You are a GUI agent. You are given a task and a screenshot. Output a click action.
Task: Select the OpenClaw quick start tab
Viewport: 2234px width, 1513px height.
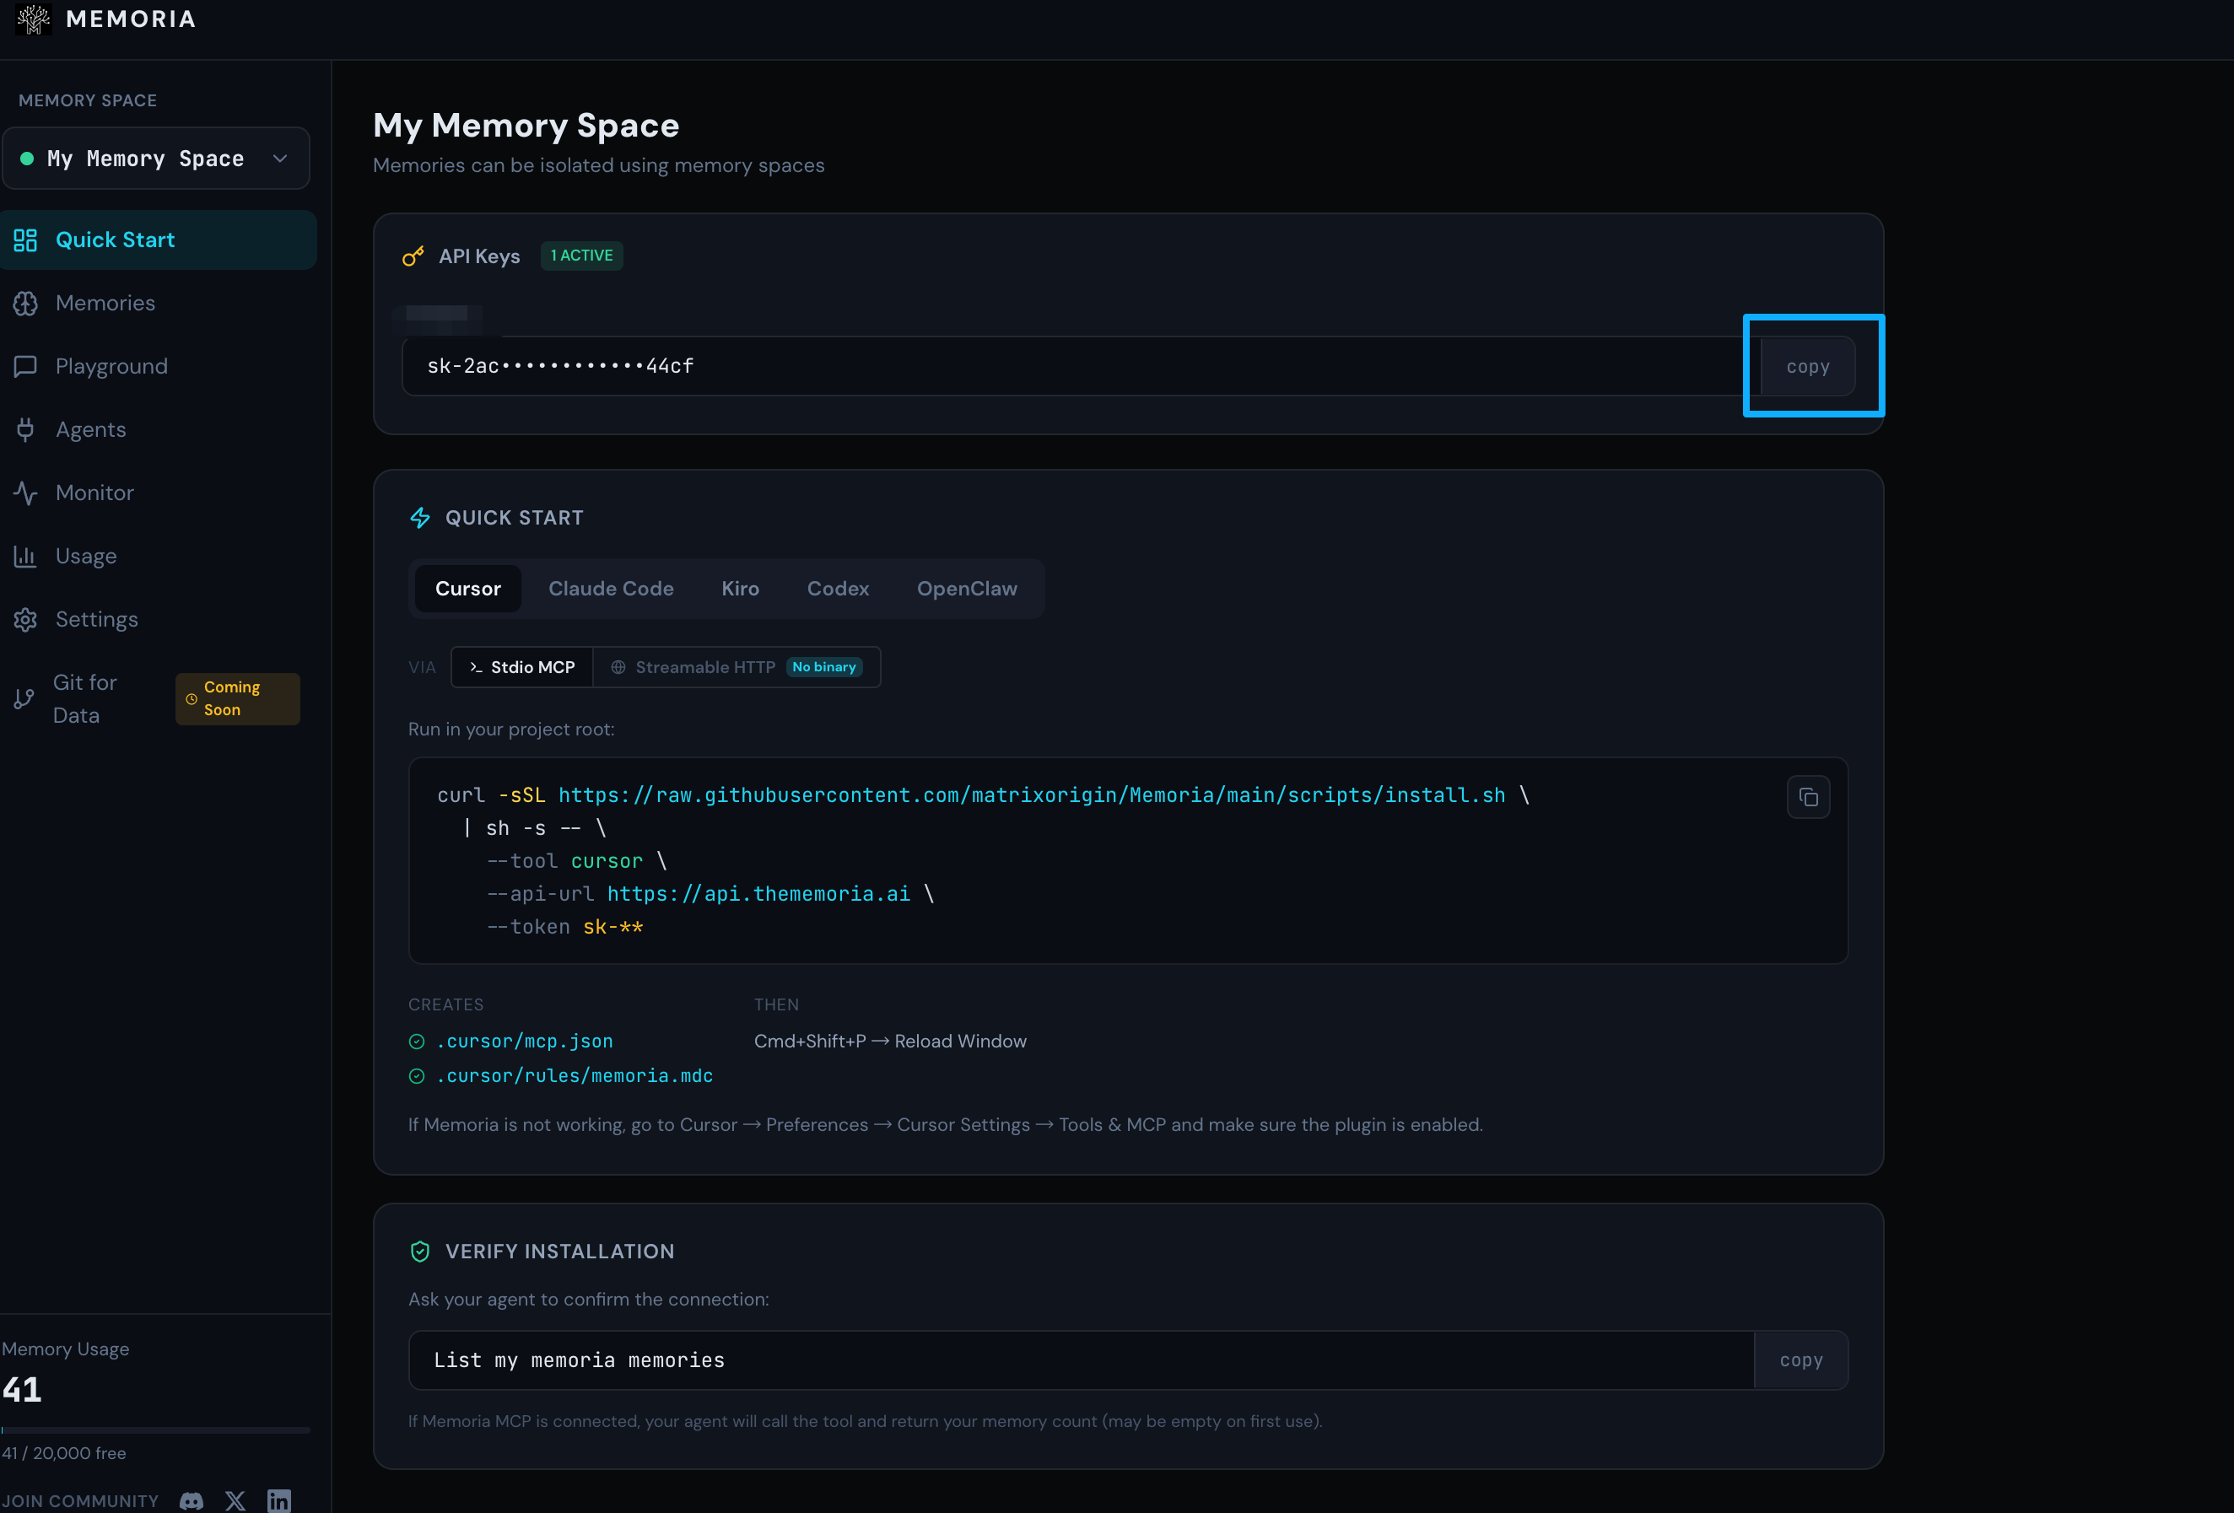pos(967,589)
